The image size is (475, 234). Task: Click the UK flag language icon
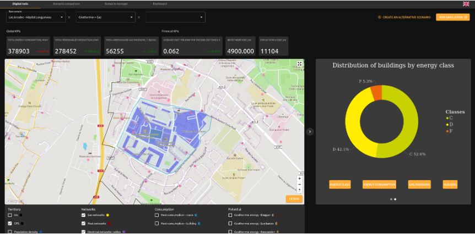466,4
